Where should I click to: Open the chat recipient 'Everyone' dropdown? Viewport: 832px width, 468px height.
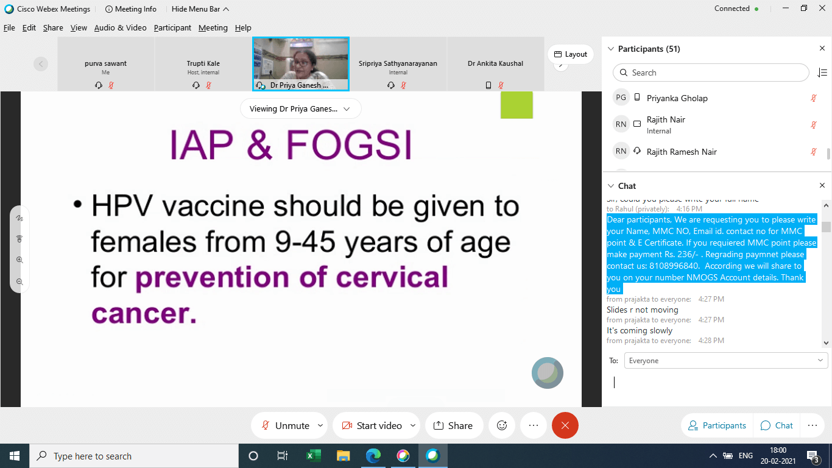click(x=725, y=361)
